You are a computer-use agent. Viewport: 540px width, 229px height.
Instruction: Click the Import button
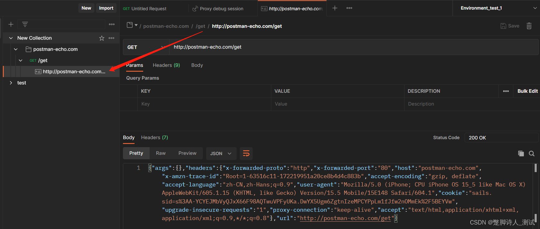(x=106, y=8)
